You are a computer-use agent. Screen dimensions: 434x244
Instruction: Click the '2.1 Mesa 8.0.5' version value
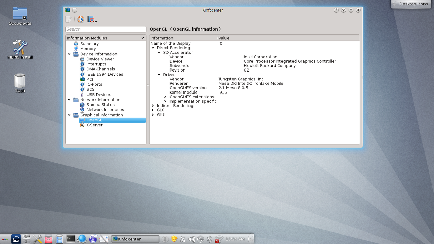tap(233, 88)
